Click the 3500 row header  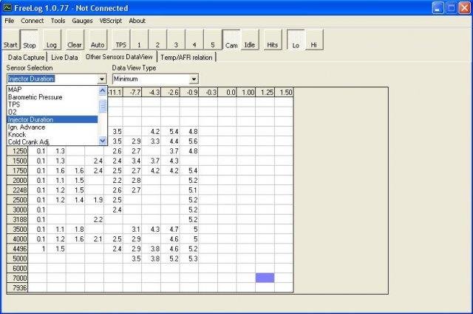point(18,229)
